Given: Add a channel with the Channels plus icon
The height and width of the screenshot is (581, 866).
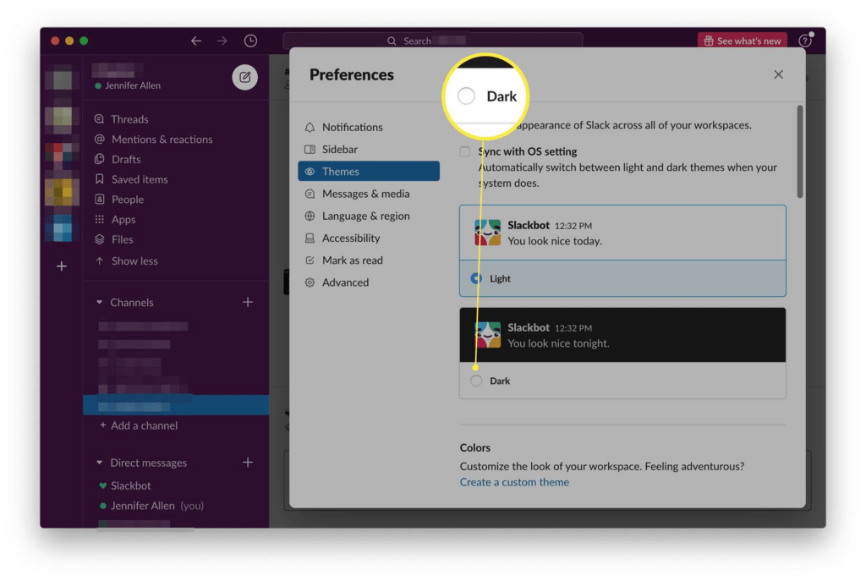Looking at the screenshot, I should click(248, 302).
